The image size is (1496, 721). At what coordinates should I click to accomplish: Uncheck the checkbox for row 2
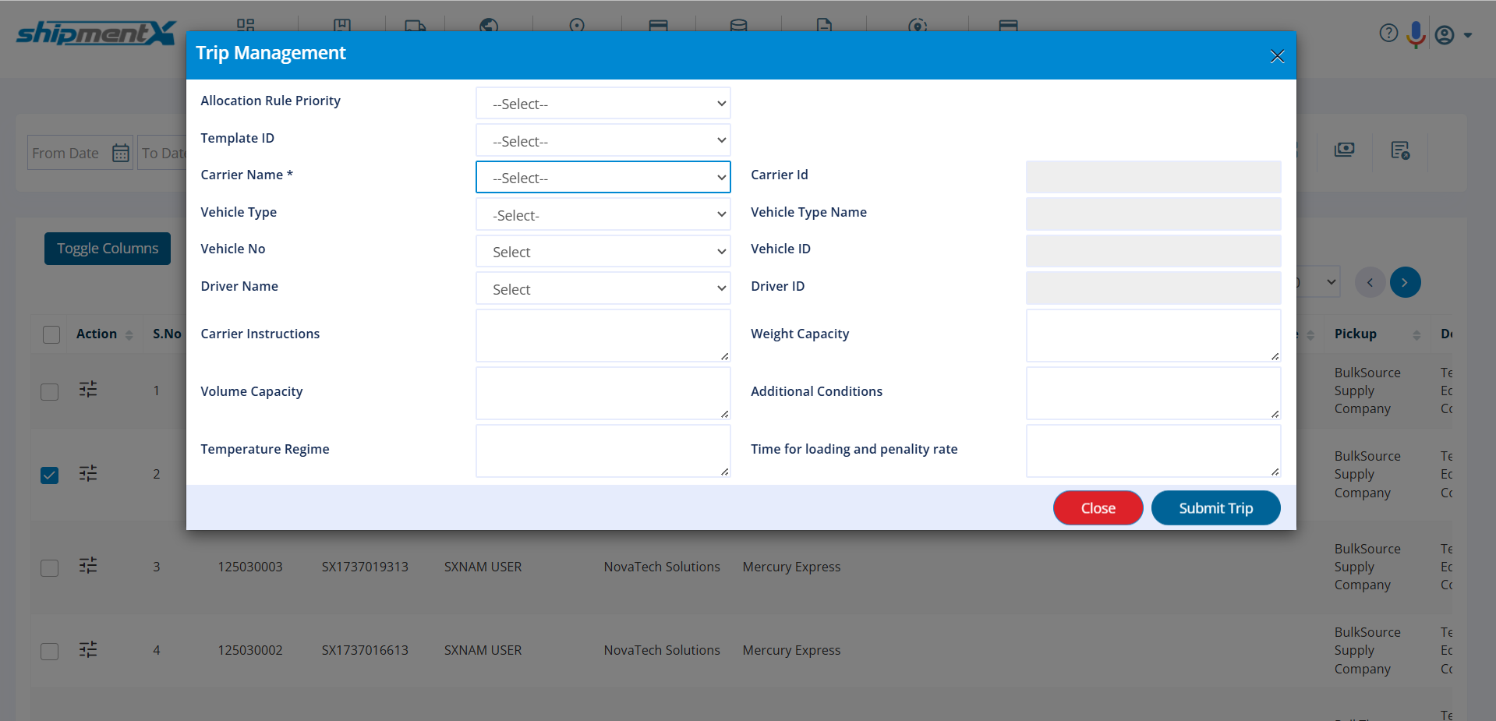click(50, 475)
